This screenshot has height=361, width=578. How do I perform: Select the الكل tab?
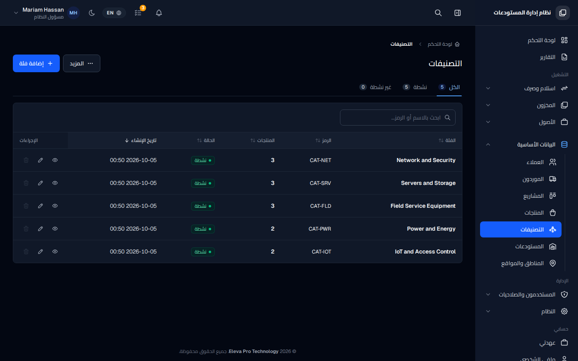point(449,87)
